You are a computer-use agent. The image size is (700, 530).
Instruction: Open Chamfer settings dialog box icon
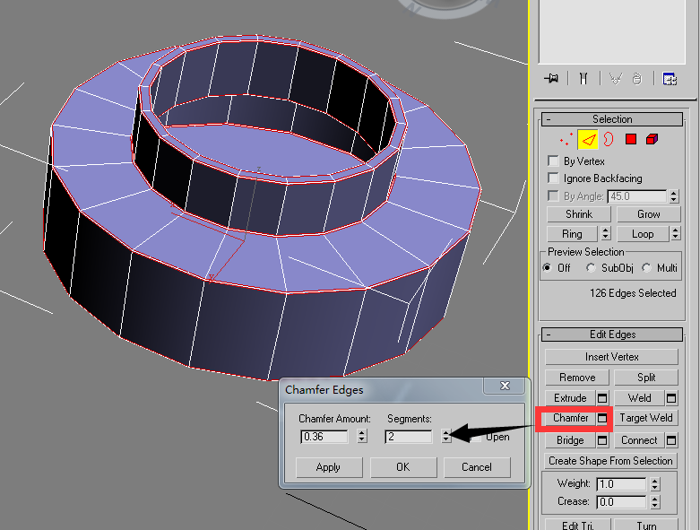coord(602,419)
